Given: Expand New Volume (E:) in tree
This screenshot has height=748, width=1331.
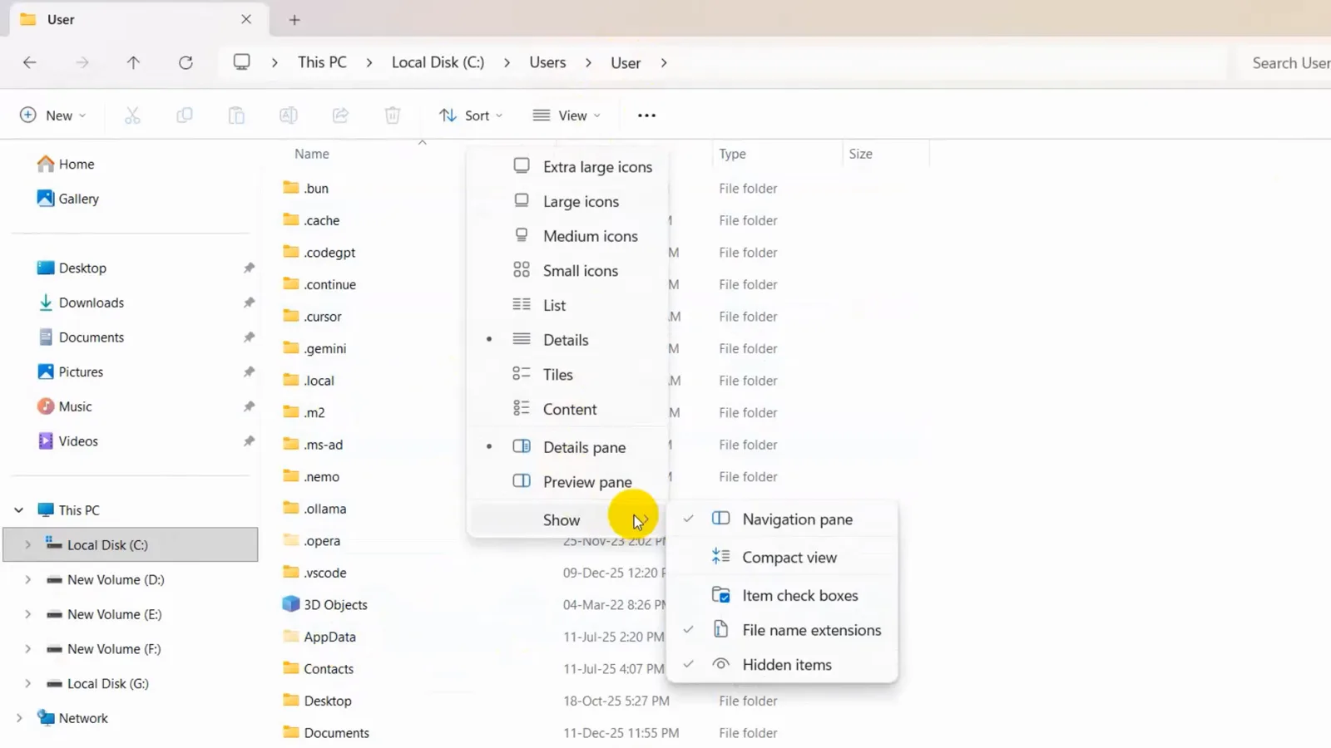Looking at the screenshot, I should click(28, 614).
